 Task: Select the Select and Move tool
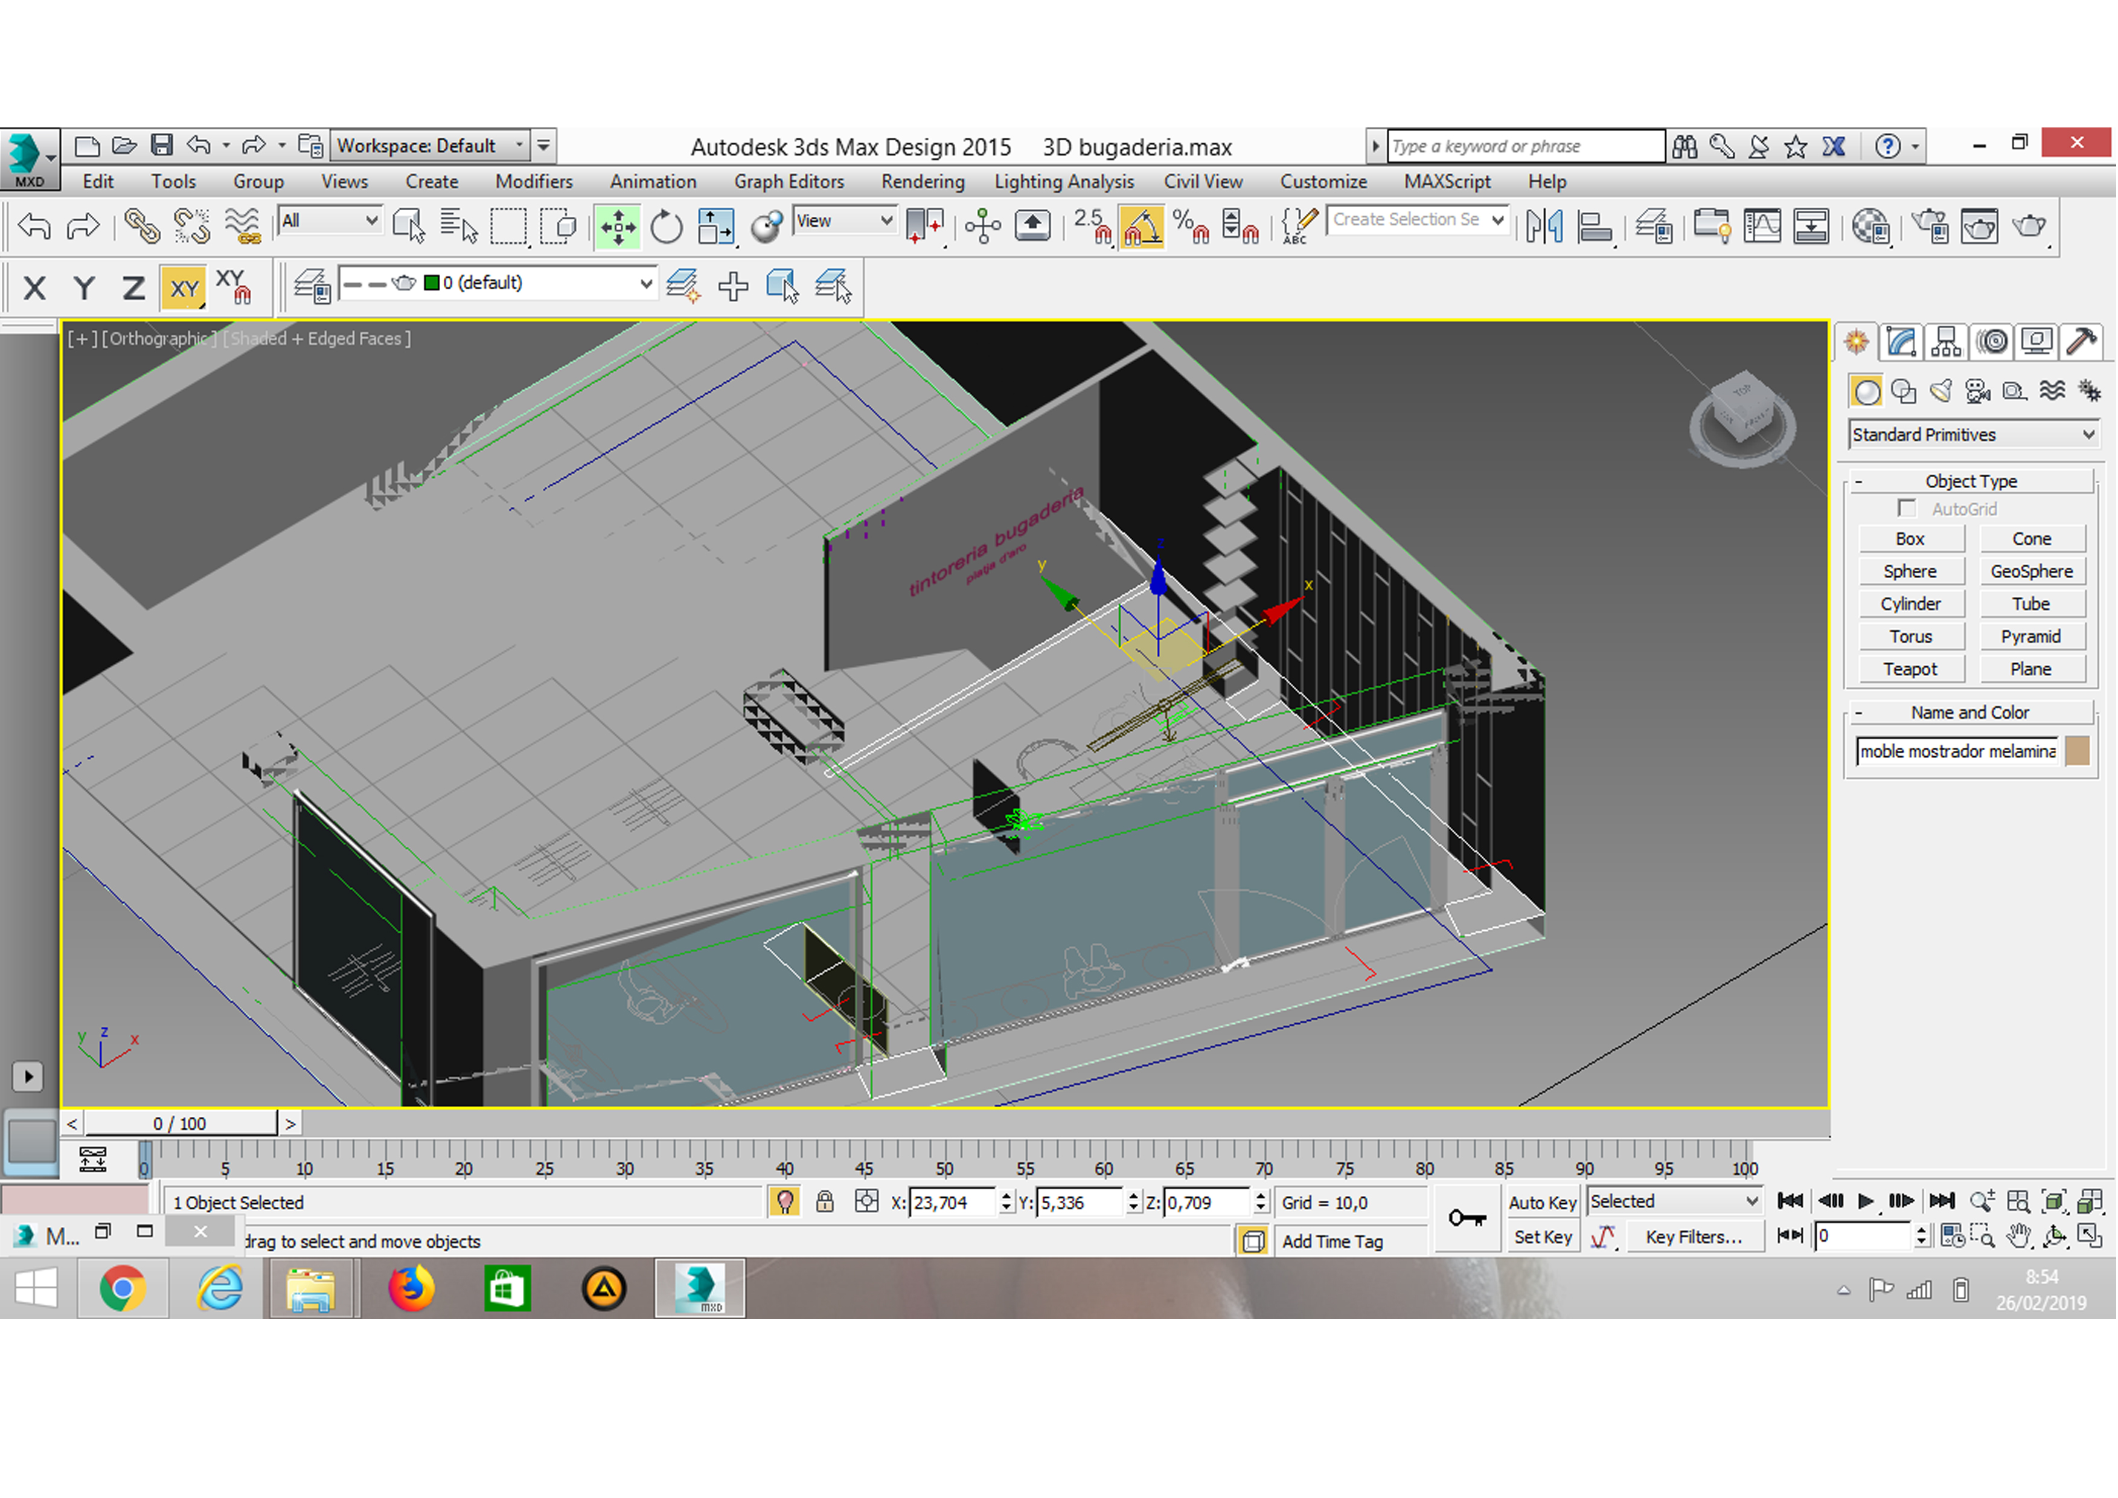[x=617, y=227]
